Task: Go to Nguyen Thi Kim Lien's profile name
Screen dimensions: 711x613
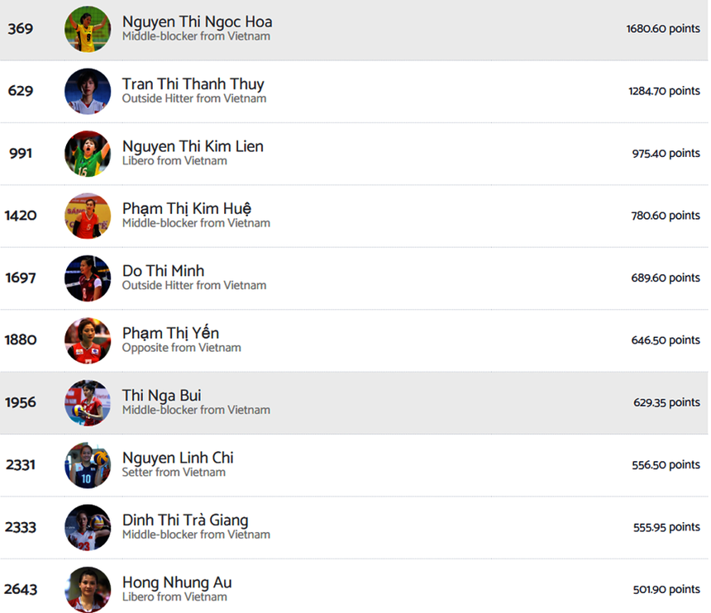Action: click(x=193, y=147)
